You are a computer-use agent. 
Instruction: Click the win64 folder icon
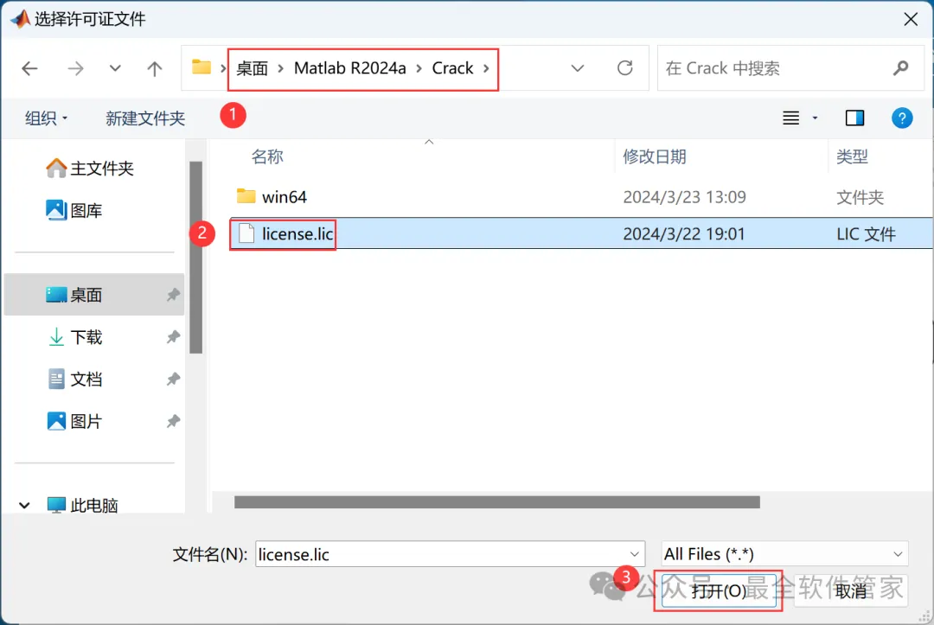point(246,196)
